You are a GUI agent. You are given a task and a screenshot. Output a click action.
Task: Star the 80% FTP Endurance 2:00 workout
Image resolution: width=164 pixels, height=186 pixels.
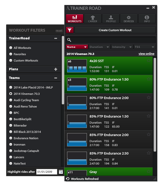coord(149,97)
